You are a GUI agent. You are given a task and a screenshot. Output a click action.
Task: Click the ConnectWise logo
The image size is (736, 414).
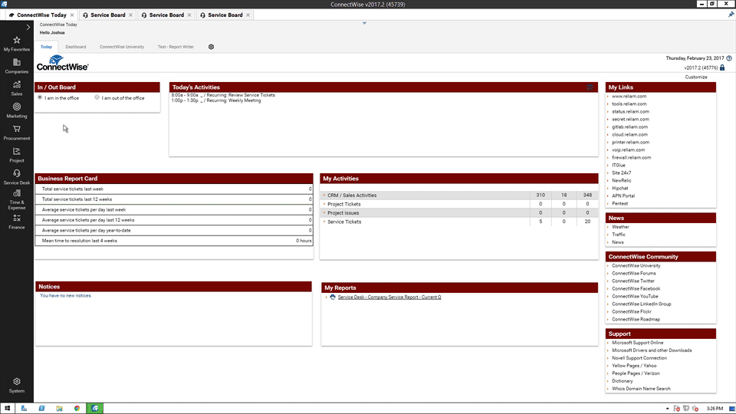point(62,63)
